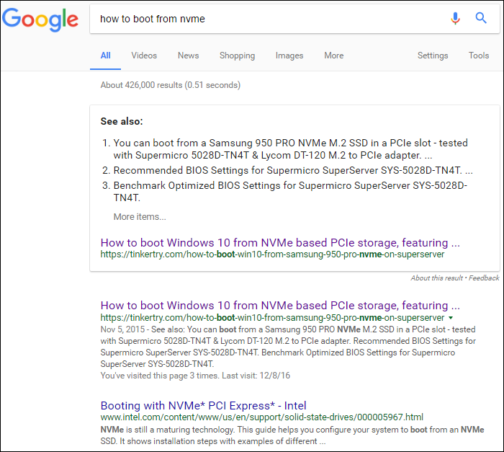The width and height of the screenshot is (504, 452).
Task: Expand the More search categories menu
Action: click(x=333, y=56)
